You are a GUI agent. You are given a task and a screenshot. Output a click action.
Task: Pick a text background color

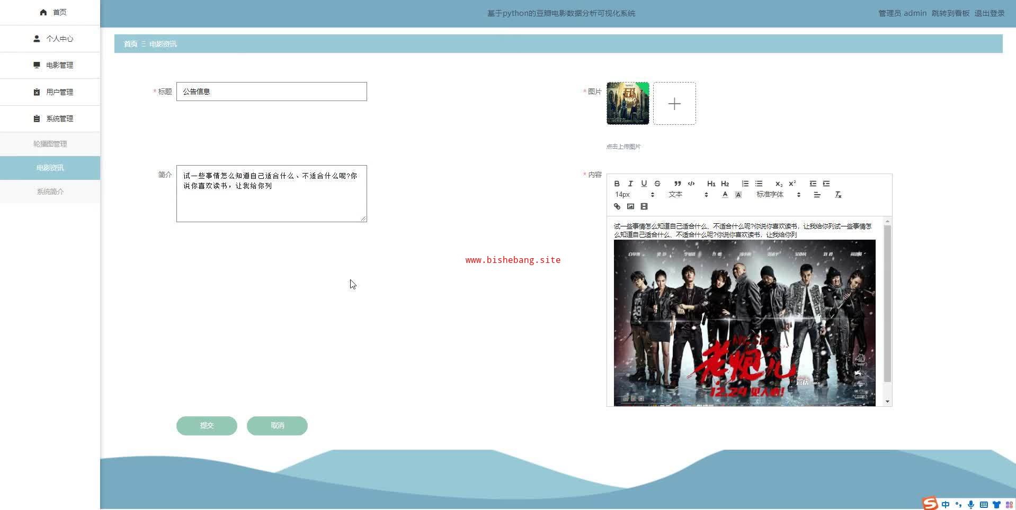(x=738, y=195)
